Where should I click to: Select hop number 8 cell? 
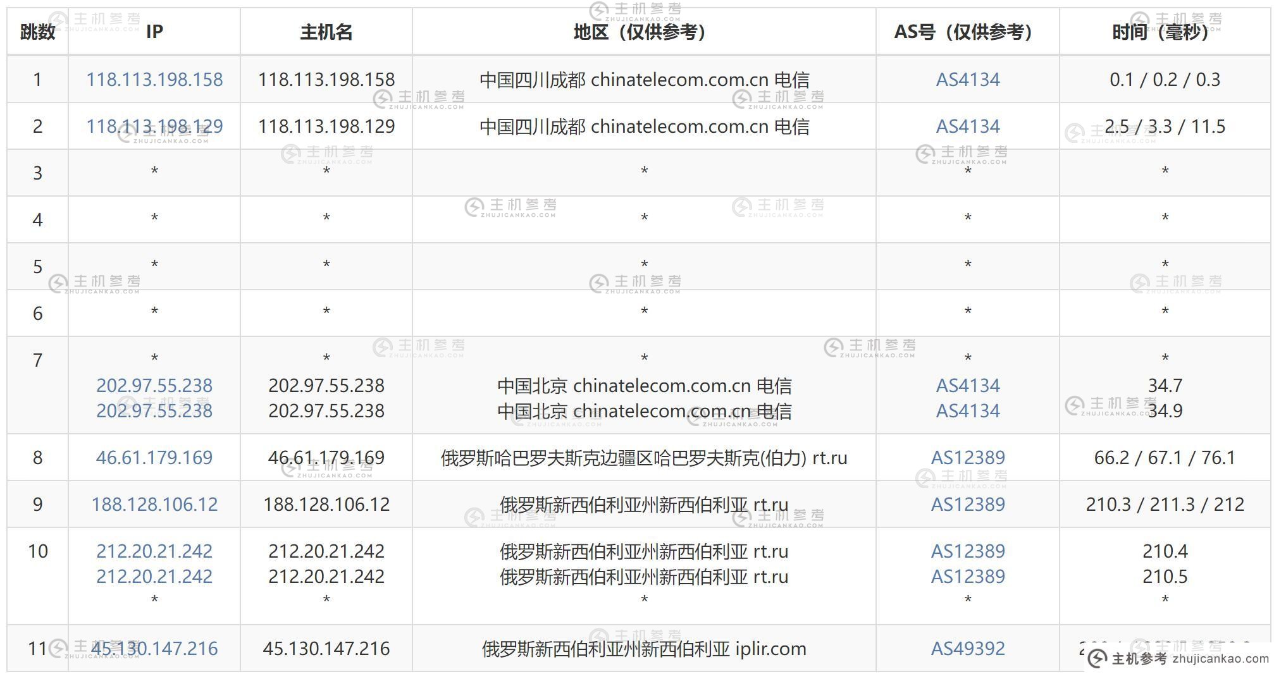pyautogui.click(x=38, y=458)
